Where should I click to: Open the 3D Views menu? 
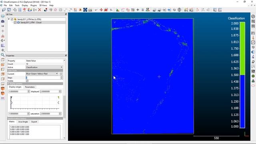(x=43, y=5)
